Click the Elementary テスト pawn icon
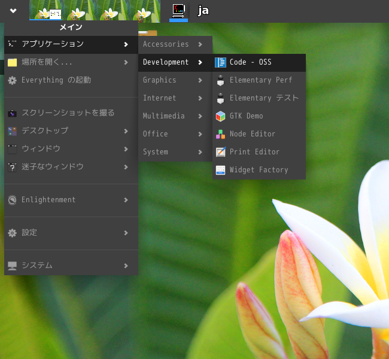This screenshot has height=359, width=389. (220, 98)
